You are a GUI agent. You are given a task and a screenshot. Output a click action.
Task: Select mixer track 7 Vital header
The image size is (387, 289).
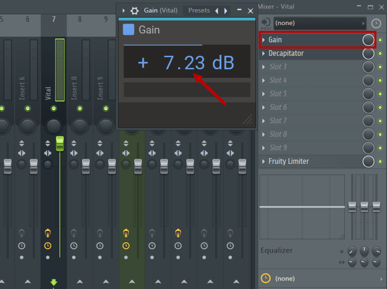tap(54, 19)
